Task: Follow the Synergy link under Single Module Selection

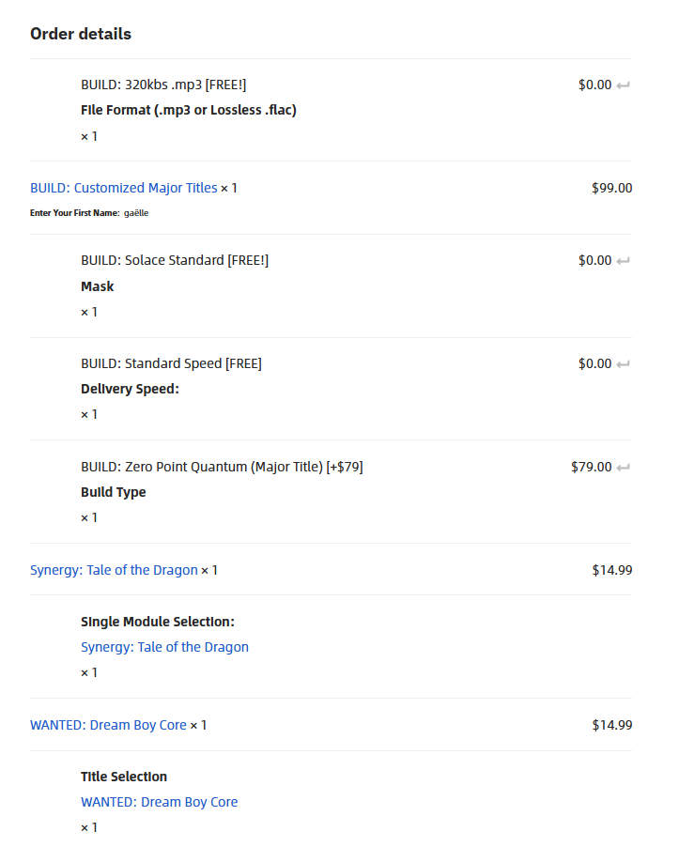Action: point(164,647)
